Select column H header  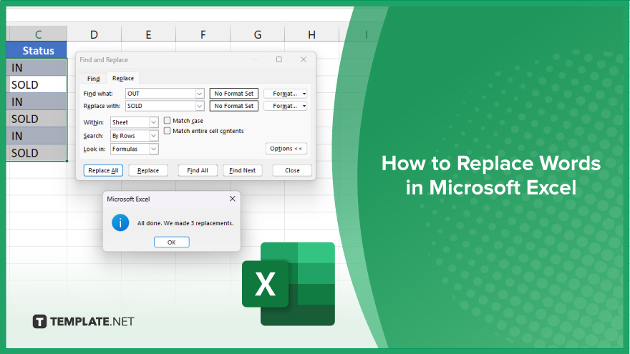tap(311, 34)
